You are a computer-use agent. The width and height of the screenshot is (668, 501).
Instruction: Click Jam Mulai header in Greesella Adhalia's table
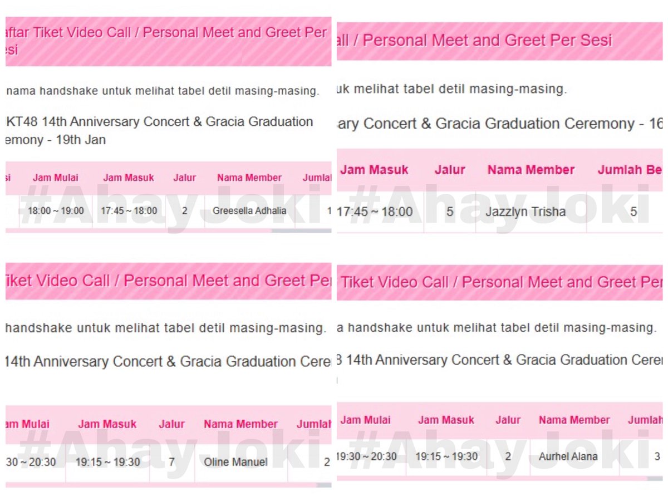click(x=56, y=178)
